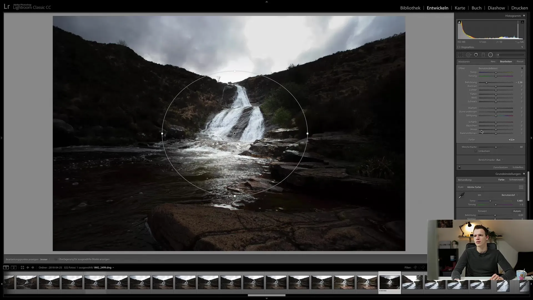Collapse the Histogramm panel
The height and width of the screenshot is (300, 533).
524,16
